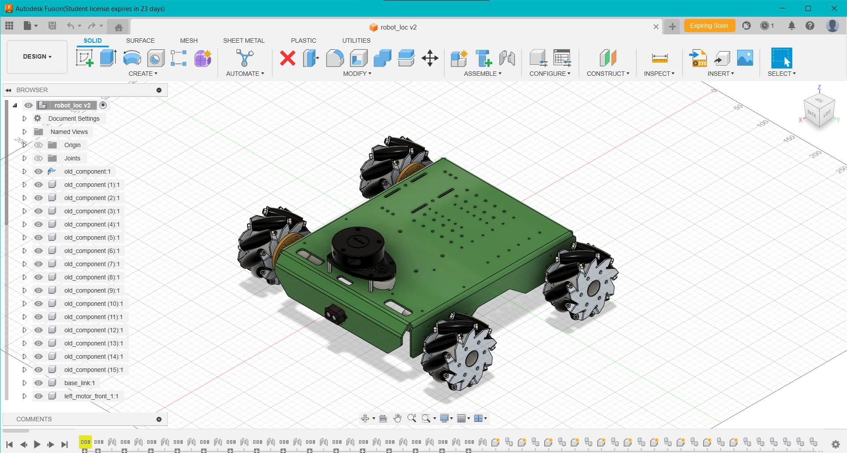Click the Move/Copy arrows icon
The width and height of the screenshot is (847, 453).
430,58
